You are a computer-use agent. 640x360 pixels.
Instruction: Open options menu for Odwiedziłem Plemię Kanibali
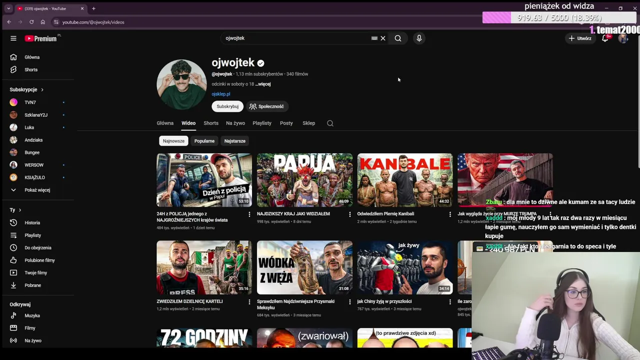(449, 214)
